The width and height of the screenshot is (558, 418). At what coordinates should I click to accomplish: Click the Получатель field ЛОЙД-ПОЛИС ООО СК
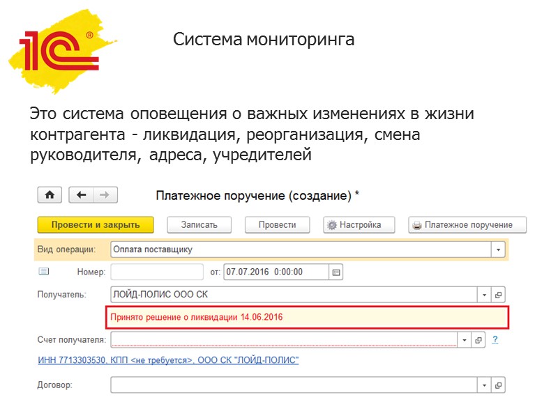tap(294, 295)
